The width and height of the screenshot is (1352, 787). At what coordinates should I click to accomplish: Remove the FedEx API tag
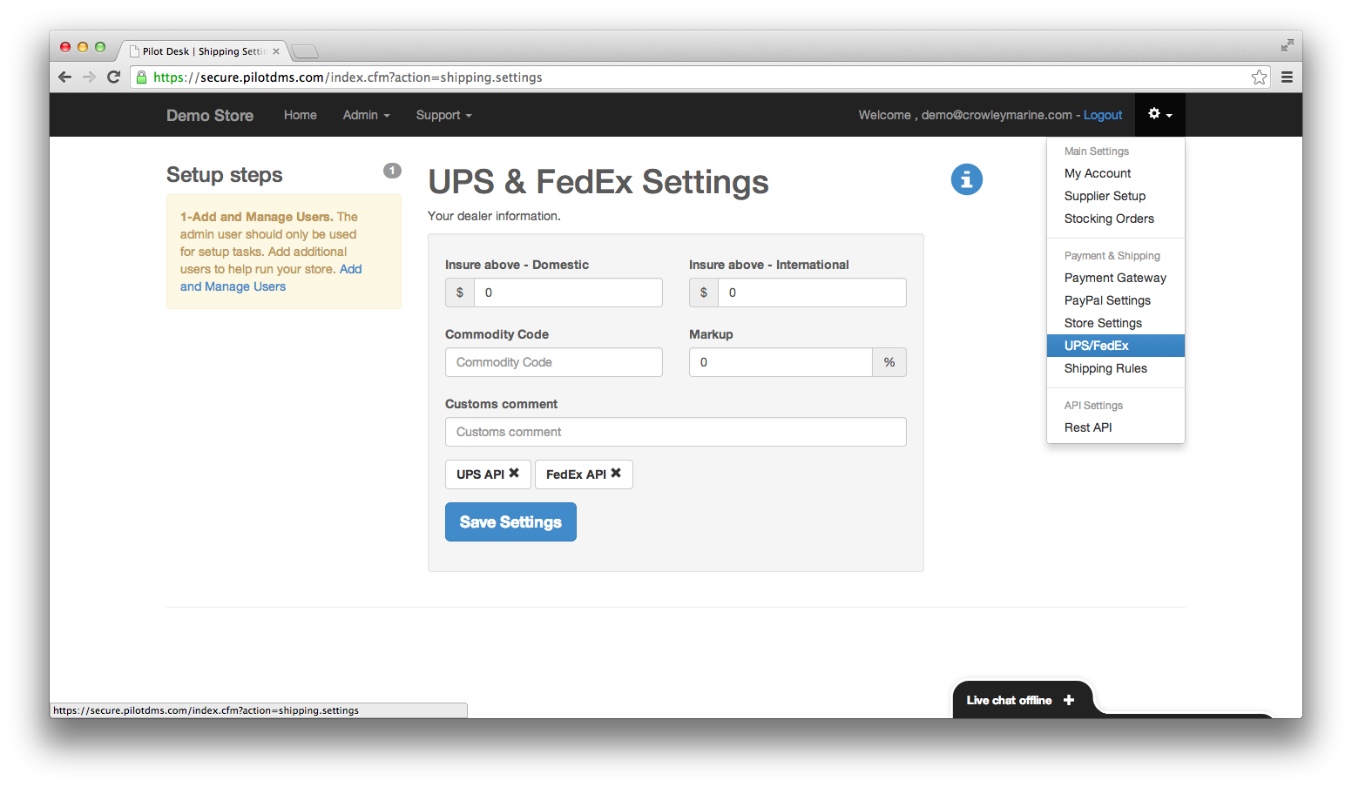618,474
